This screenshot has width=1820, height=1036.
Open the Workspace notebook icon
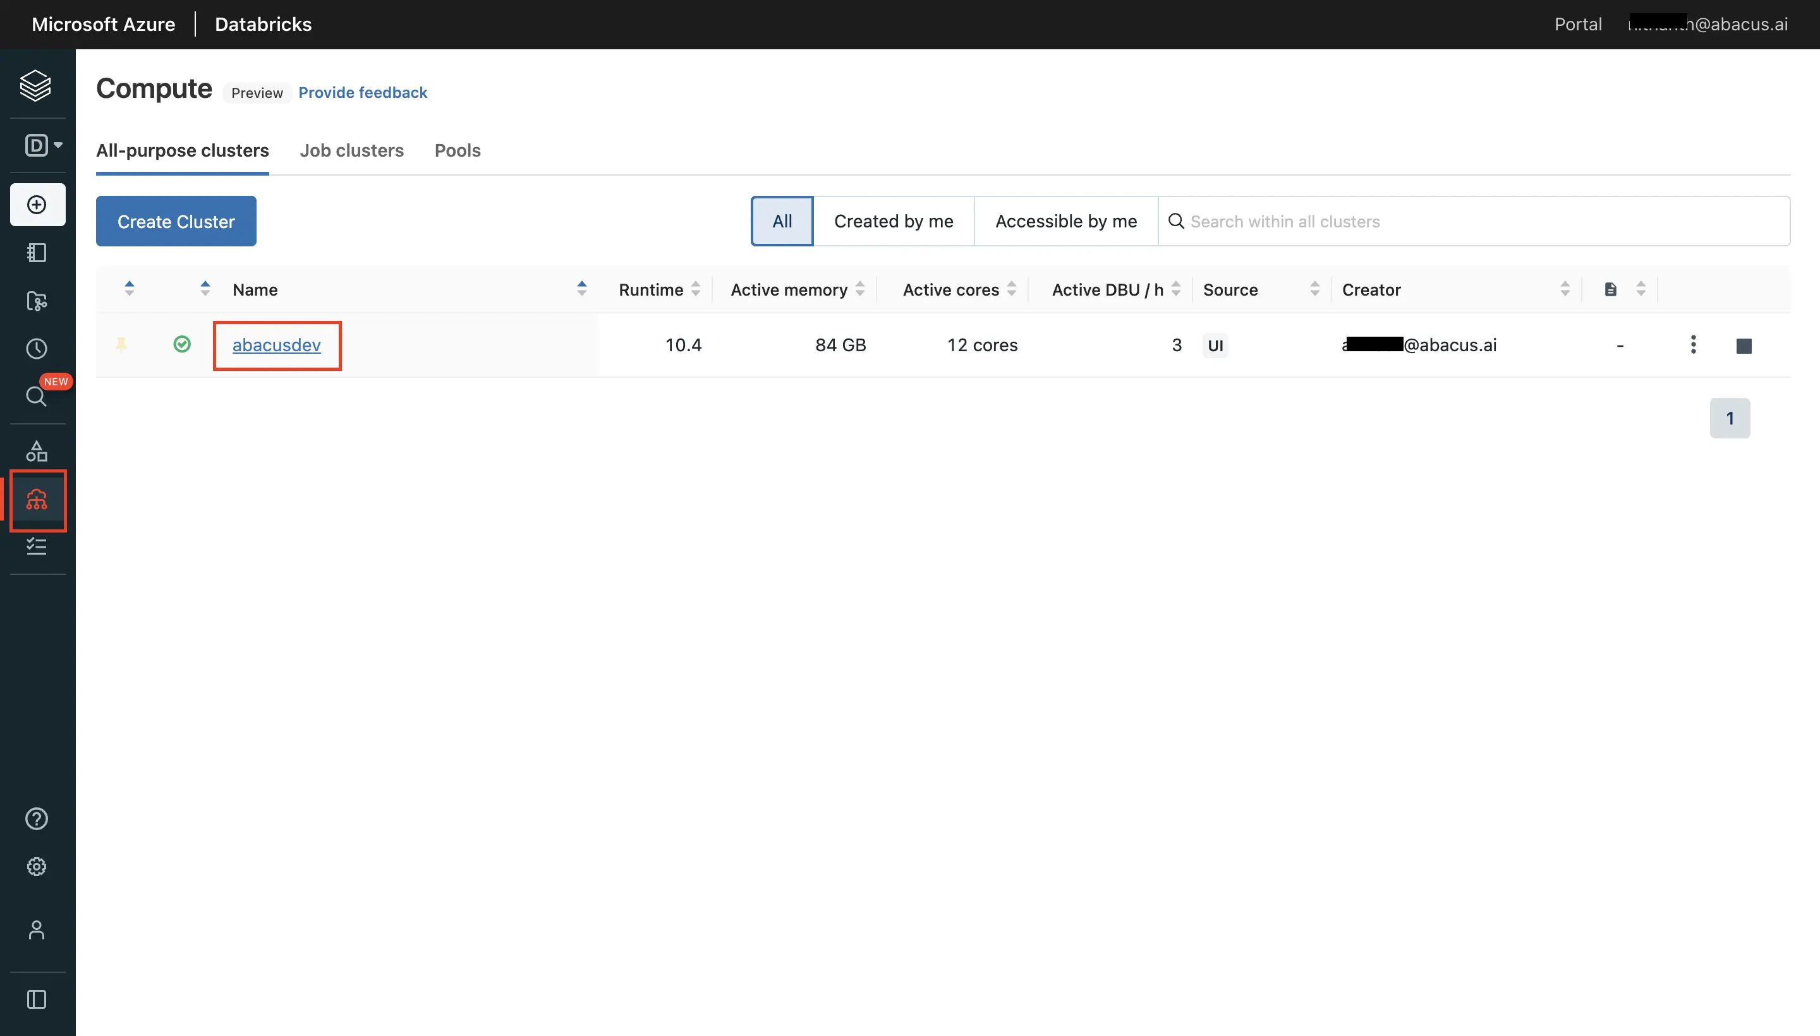pos(37,253)
